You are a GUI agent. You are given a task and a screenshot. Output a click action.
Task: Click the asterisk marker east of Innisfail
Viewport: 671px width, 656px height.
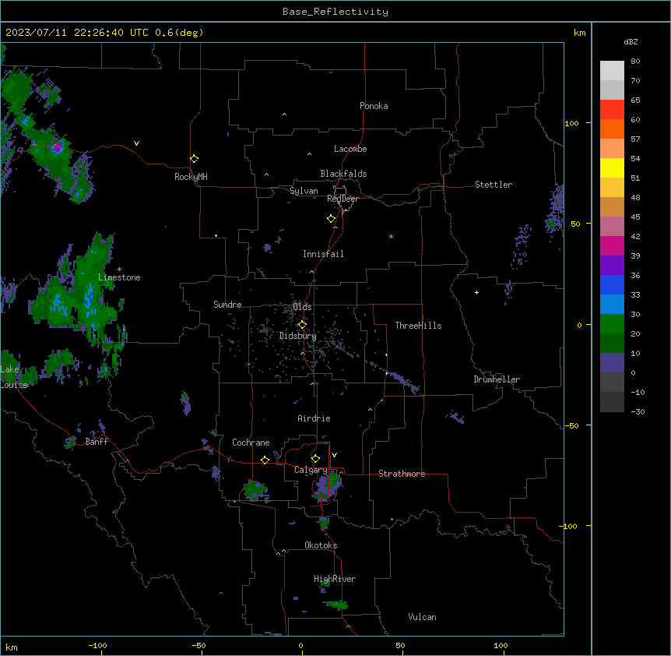click(391, 237)
